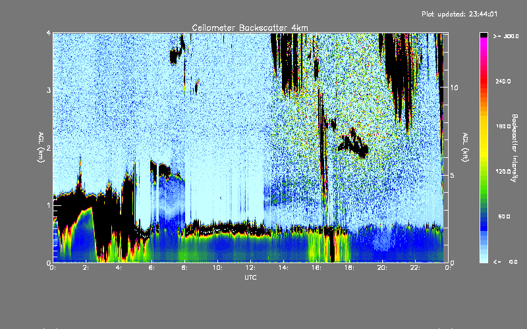Click the yellow region of the colorbar
Viewport: 527px width, 329px height.
point(484,138)
